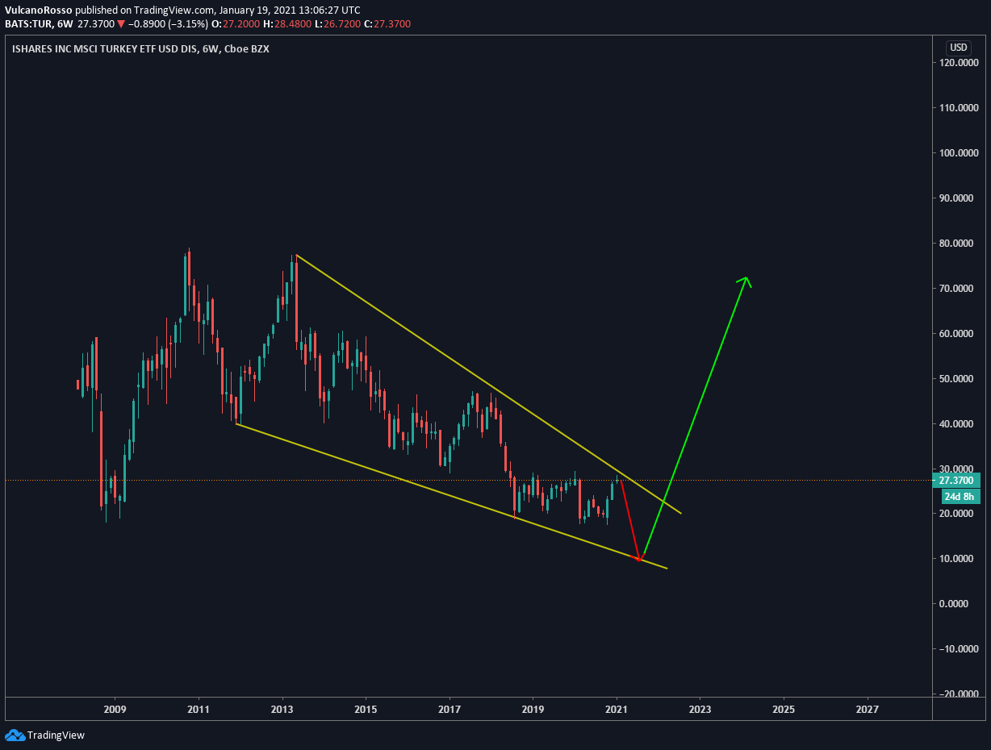991x750 pixels.
Task: Click the 2021 time axis label
Action: click(617, 710)
